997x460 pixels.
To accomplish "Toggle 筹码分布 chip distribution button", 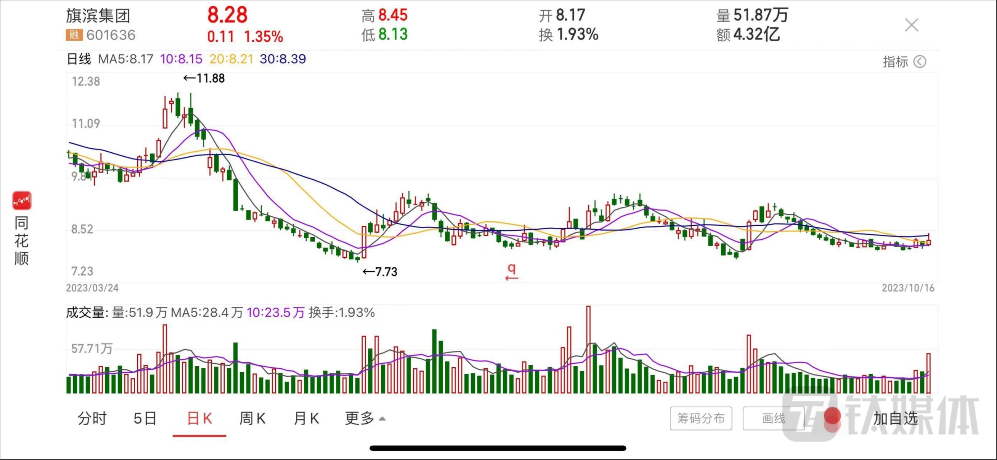I will pos(701,418).
